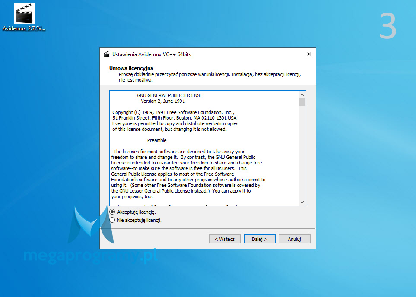The height and width of the screenshot is (297, 416).
Task: Select the Avidemux installer desktop icon
Action: [x=24, y=17]
